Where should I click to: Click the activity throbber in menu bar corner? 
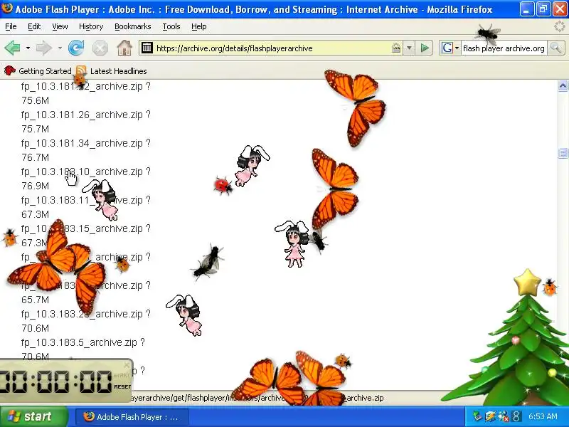560,26
